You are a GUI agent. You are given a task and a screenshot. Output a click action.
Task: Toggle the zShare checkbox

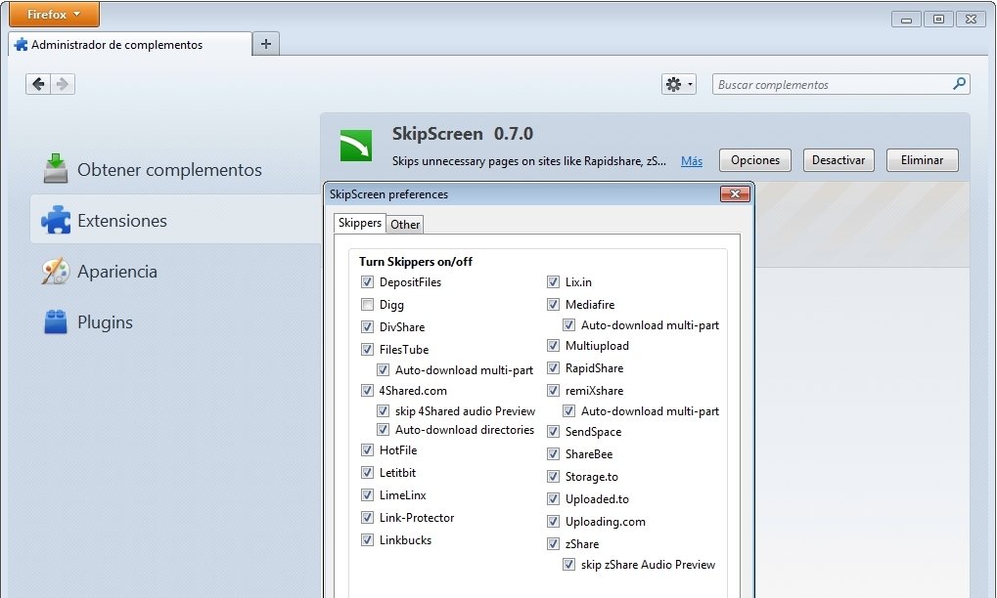click(x=553, y=543)
